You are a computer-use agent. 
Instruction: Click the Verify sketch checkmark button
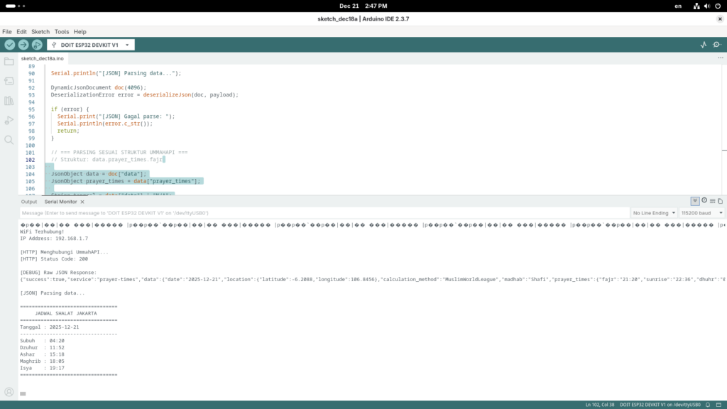point(10,45)
